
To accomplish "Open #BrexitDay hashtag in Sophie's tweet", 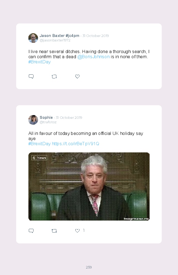I will coord(39,144).
